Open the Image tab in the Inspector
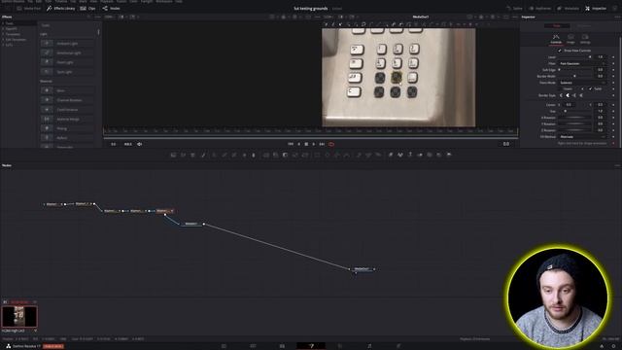The height and width of the screenshot is (350, 622). [x=570, y=39]
